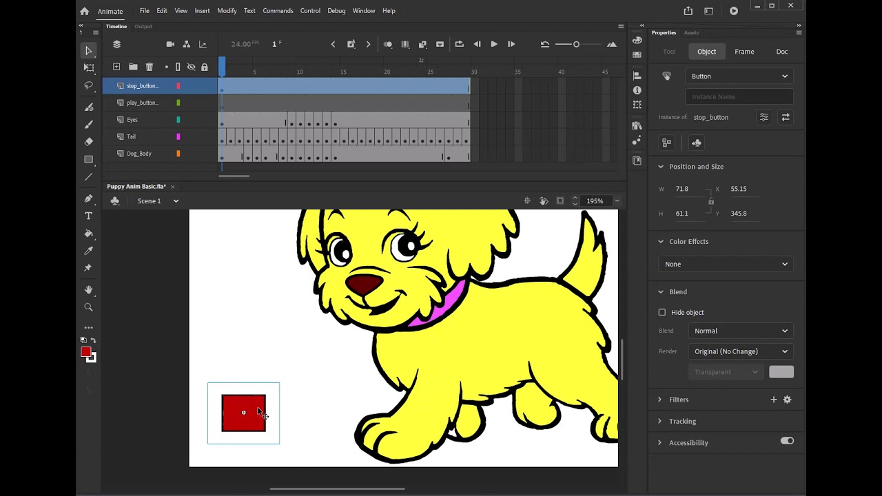
Task: Select the Eraser tool
Action: click(x=88, y=141)
